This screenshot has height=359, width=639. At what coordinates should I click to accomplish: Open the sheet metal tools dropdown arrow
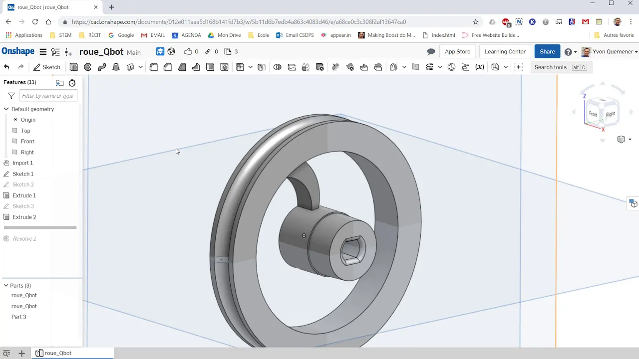(x=506, y=67)
